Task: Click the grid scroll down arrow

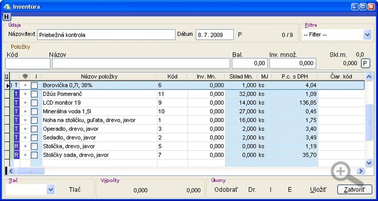Action: click(369, 163)
